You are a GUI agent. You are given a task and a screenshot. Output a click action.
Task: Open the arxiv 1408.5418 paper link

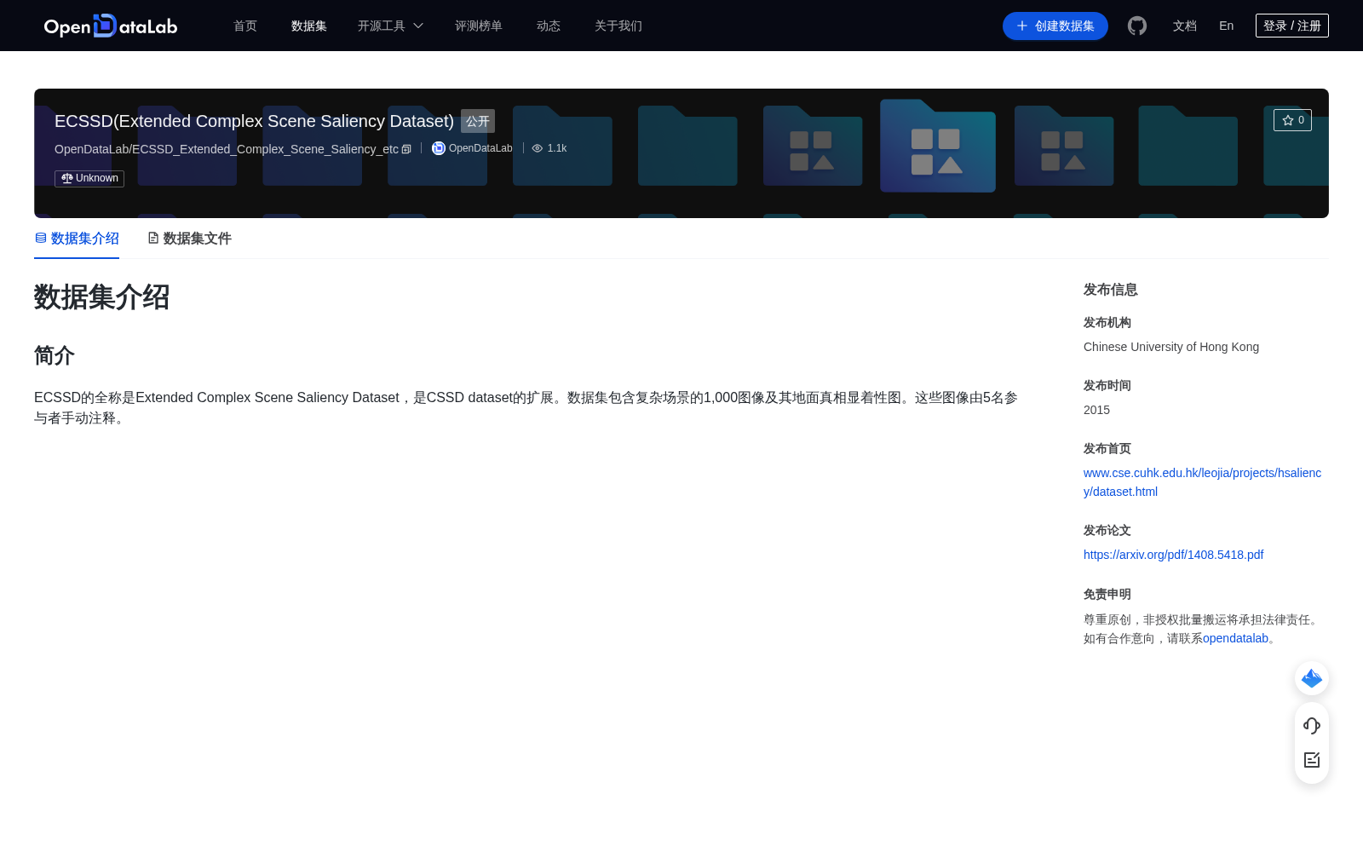tap(1173, 555)
